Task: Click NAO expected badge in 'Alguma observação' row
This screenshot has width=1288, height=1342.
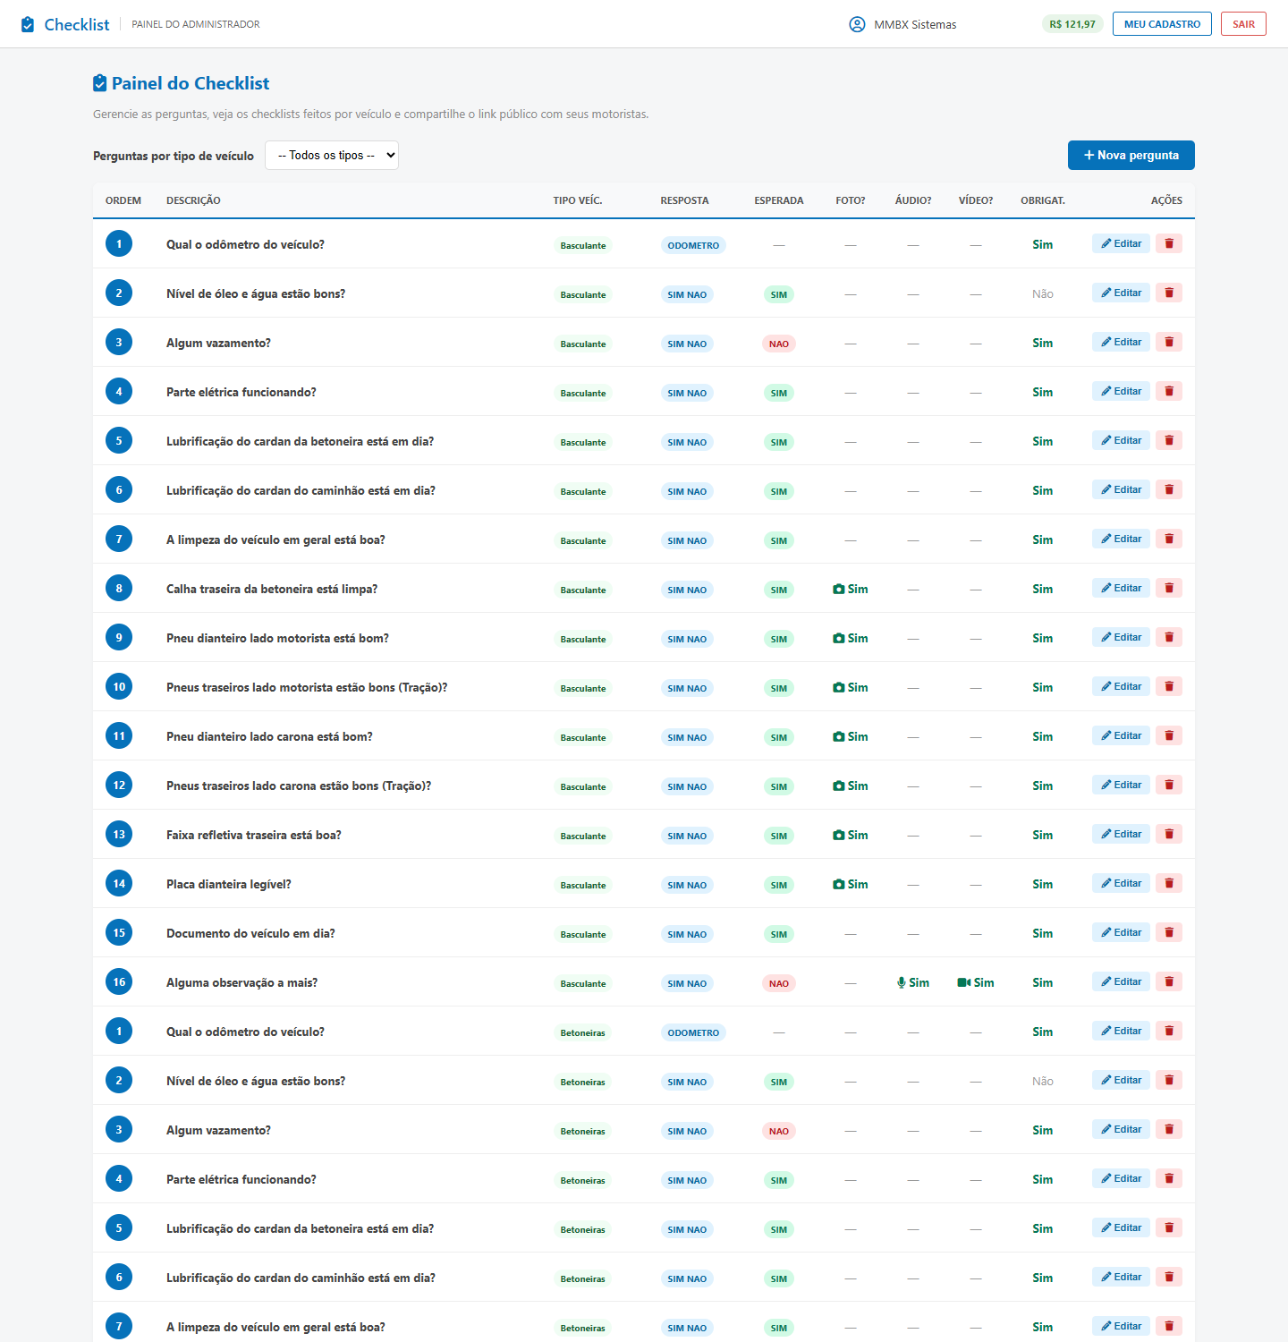Action: click(x=779, y=983)
